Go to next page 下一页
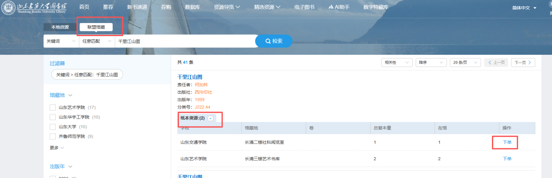 523,63
